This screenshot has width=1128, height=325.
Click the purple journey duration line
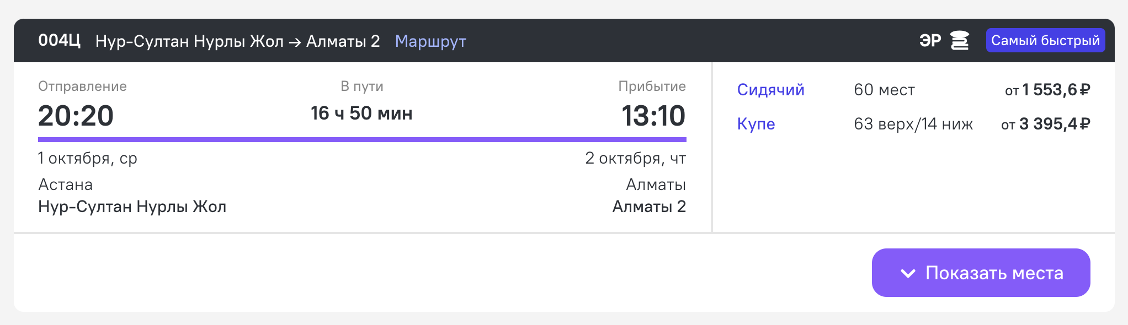[362, 140]
